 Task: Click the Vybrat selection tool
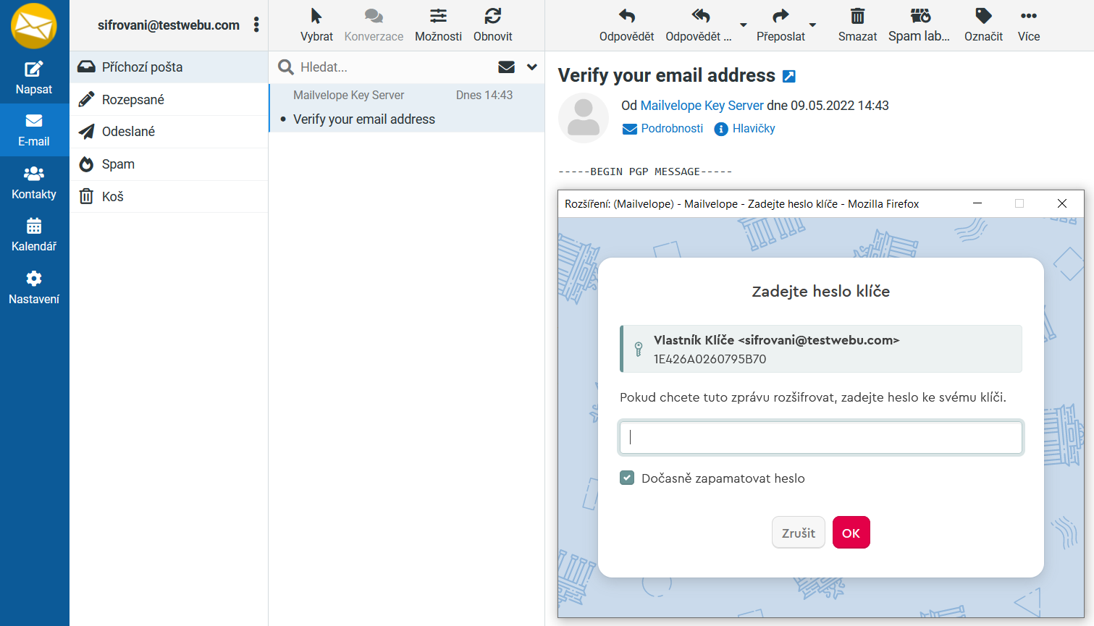pyautogui.click(x=316, y=25)
